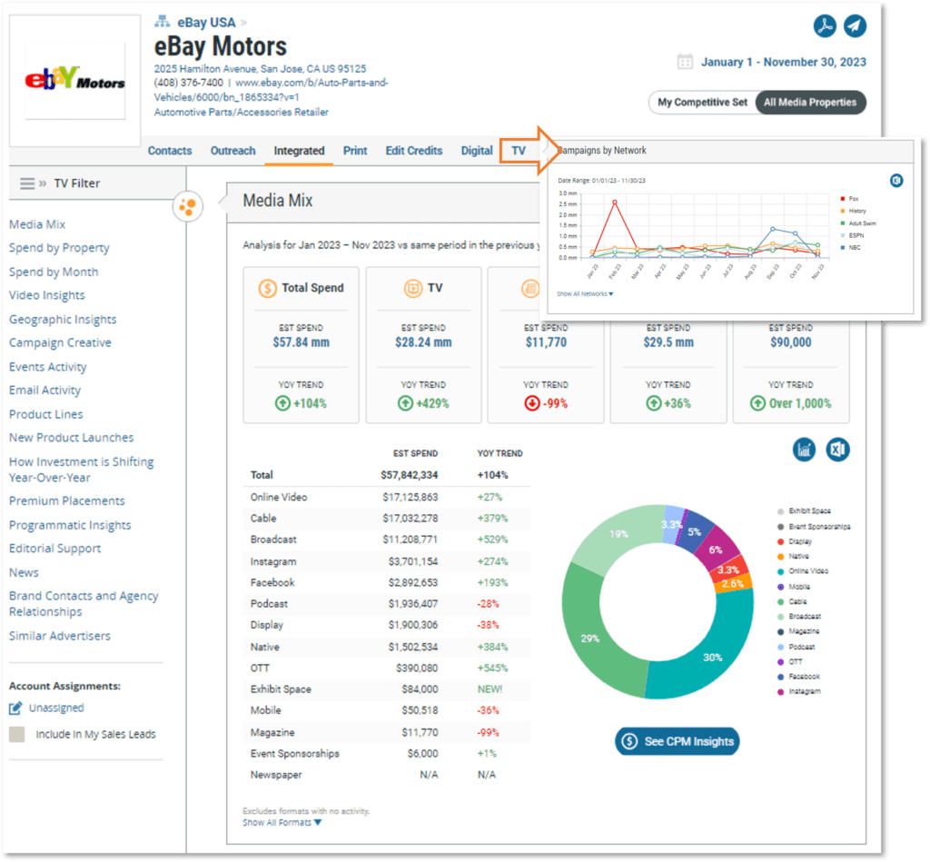Screen dimensions: 930x862
Task: Open Campaign Creative in sidebar
Action: click(60, 343)
